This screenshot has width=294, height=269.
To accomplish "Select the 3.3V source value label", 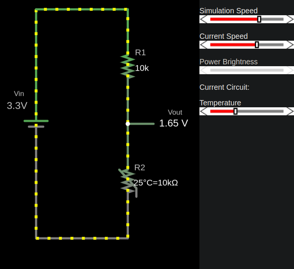I will coord(17,106).
